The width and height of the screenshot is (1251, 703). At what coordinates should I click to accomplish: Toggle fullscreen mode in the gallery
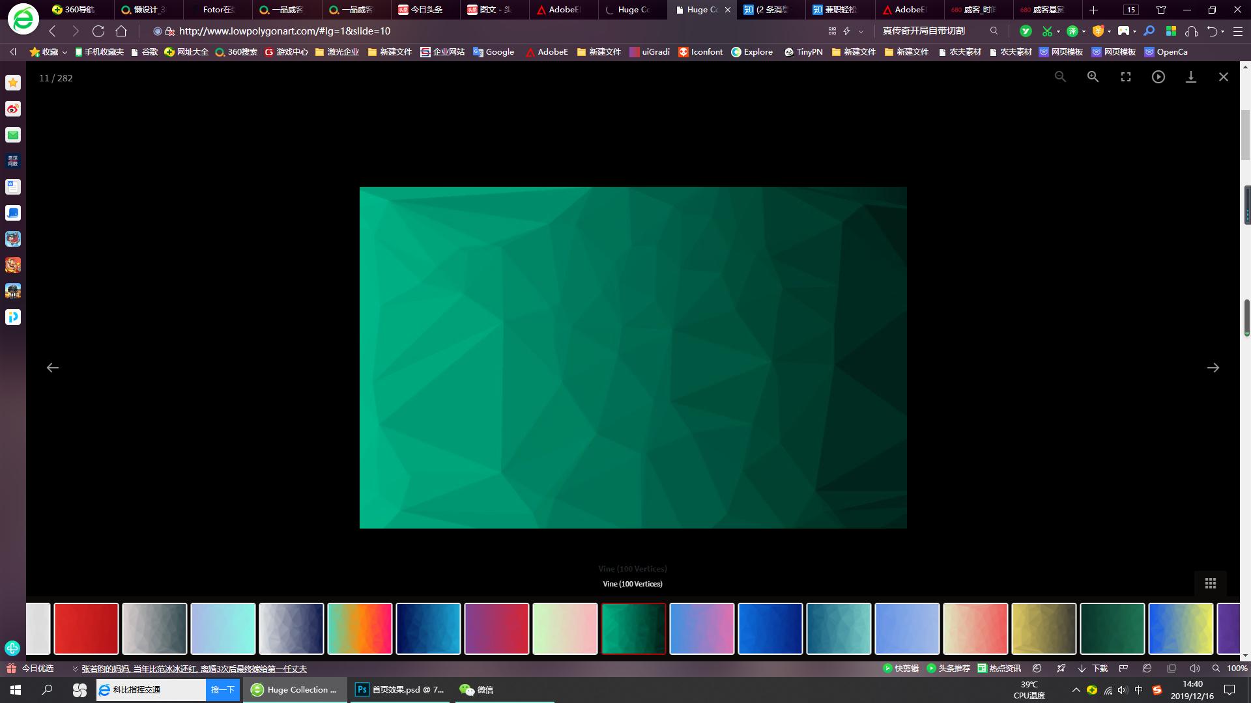(1125, 77)
